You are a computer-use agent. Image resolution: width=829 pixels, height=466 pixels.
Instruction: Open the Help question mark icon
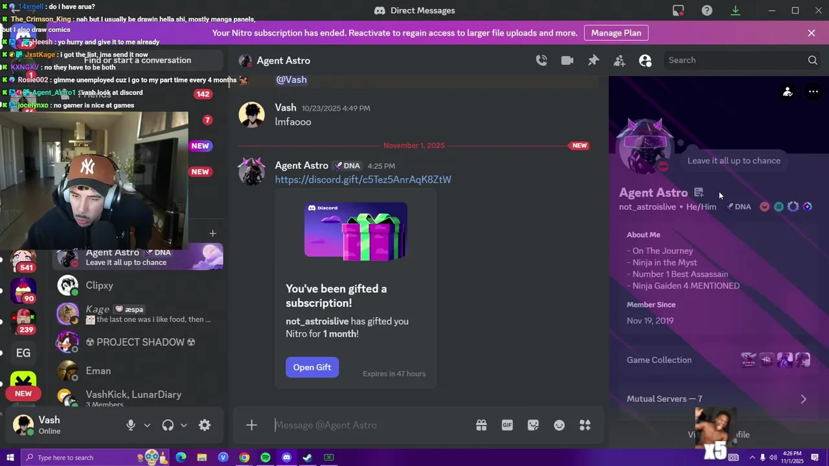707,10
